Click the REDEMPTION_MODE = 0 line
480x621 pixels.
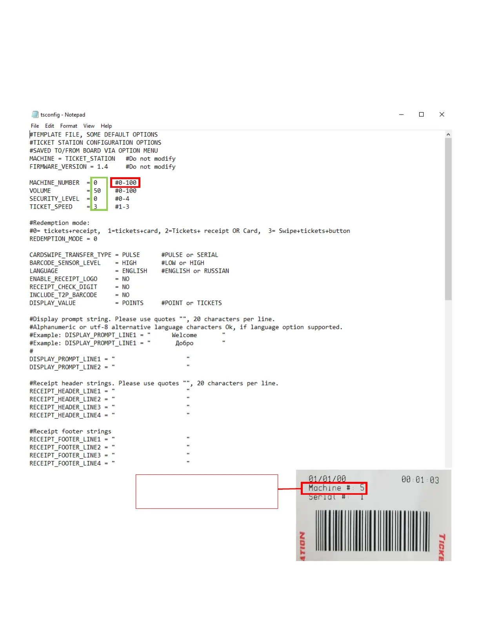64,239
